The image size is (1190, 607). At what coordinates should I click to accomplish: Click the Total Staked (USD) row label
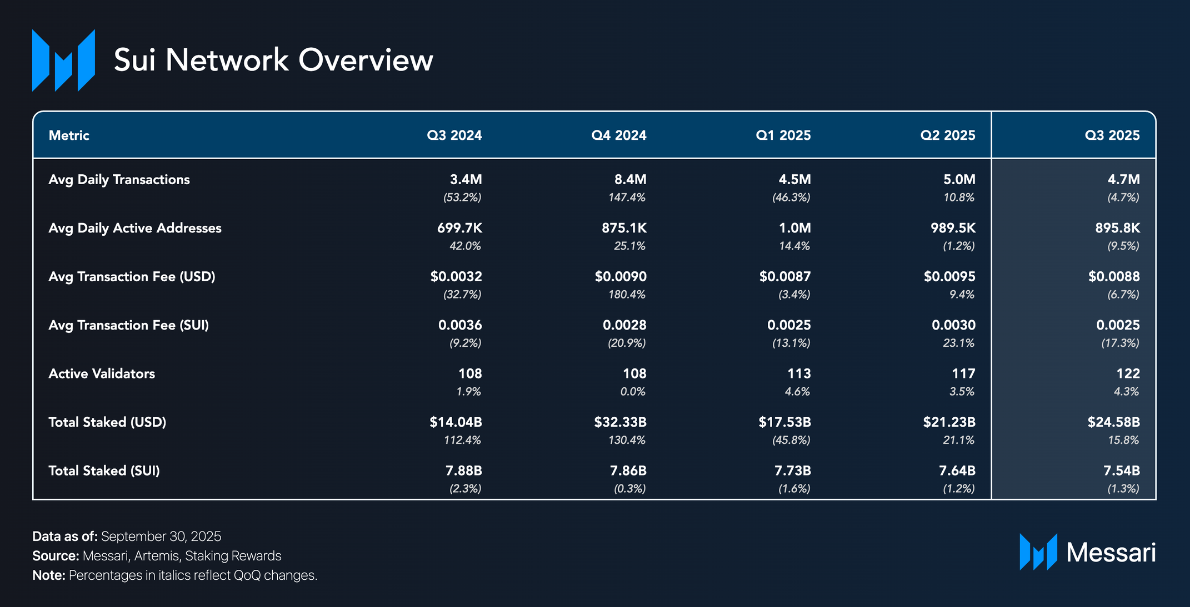click(107, 422)
